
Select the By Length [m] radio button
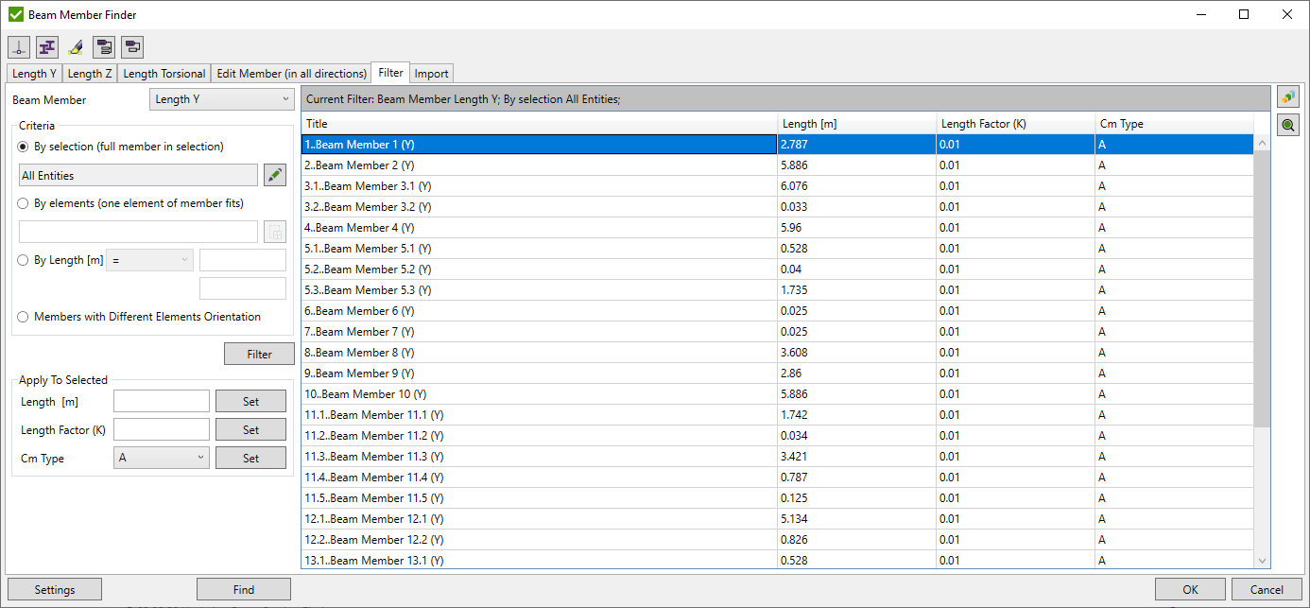[x=22, y=260]
